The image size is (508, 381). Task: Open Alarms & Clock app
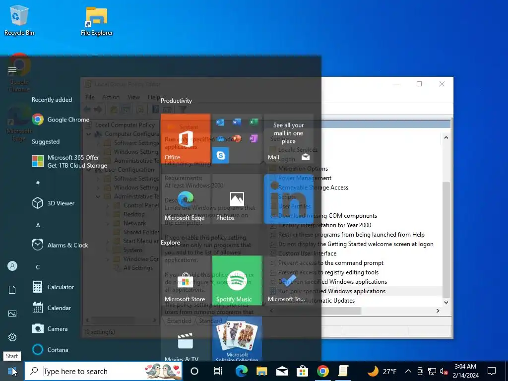click(60, 245)
